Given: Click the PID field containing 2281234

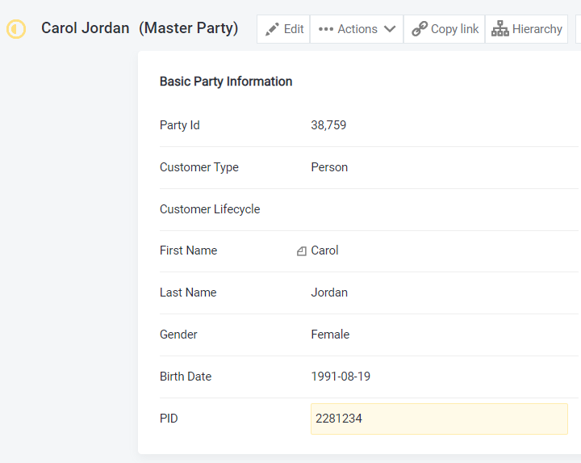Looking at the screenshot, I should point(439,419).
